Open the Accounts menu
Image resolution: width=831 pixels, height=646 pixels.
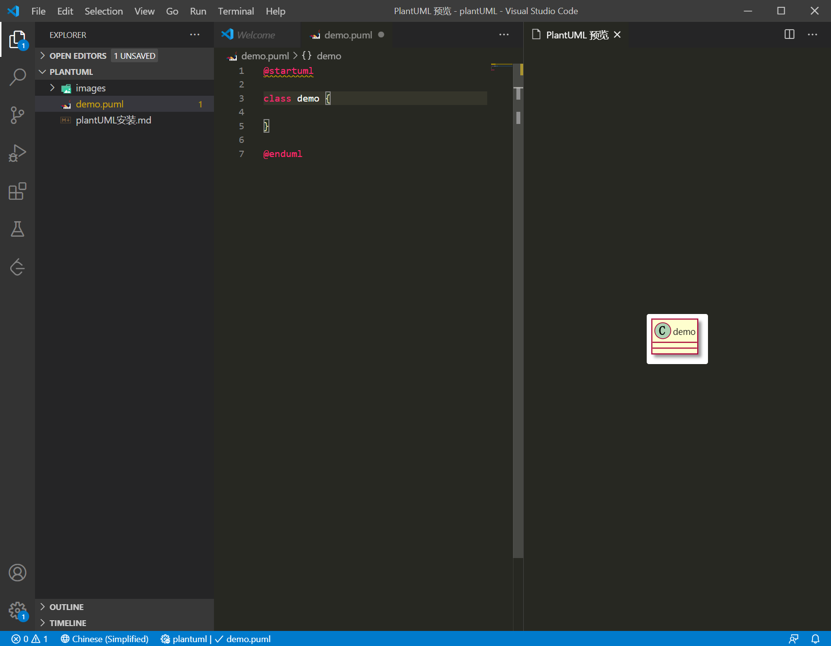point(18,573)
